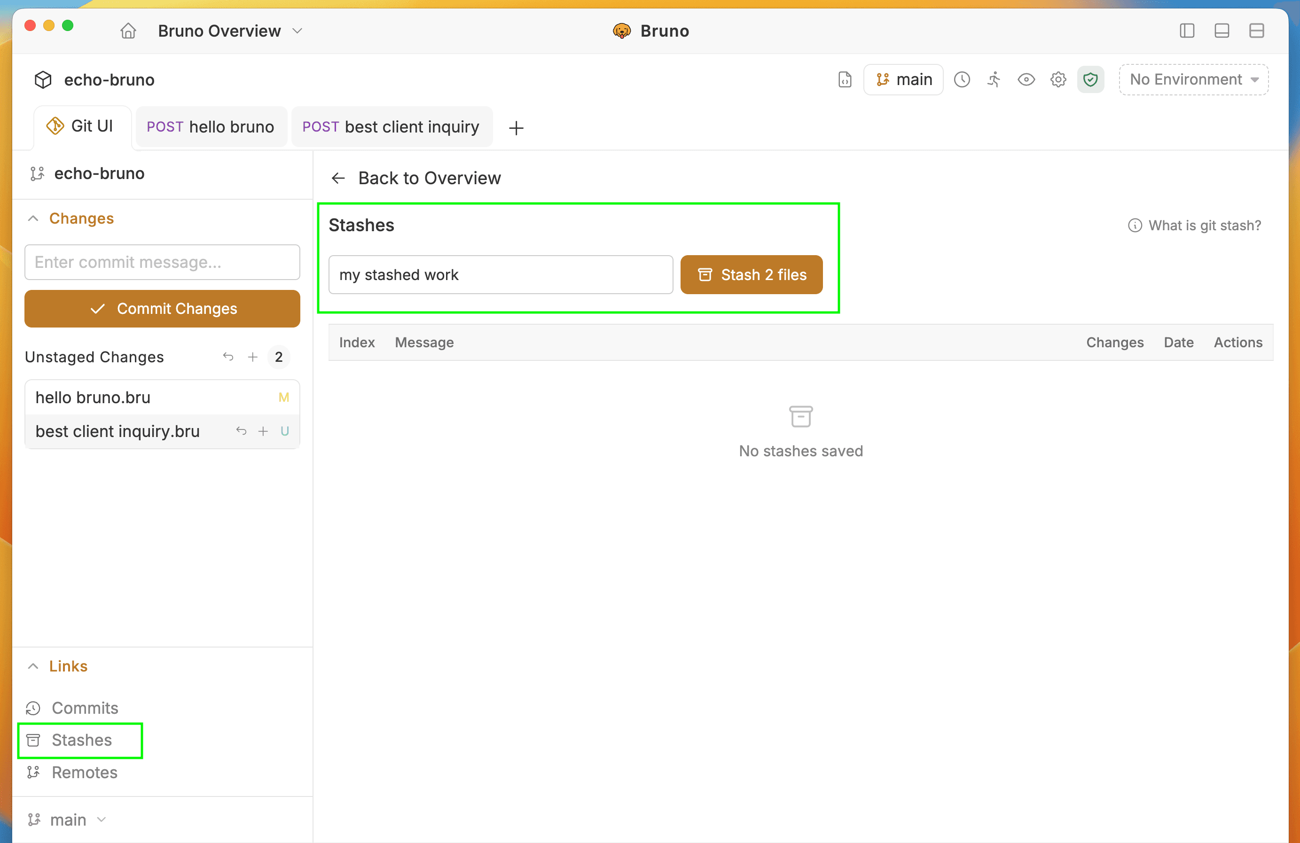Click the Stash 2 files button
The height and width of the screenshot is (843, 1300).
751,274
